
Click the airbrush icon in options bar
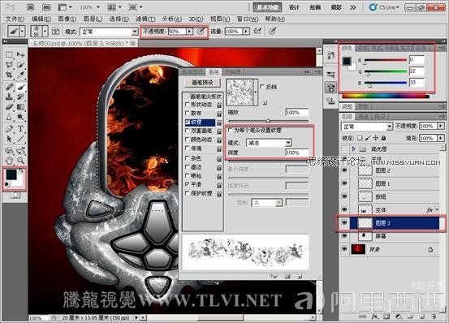tap(257, 31)
